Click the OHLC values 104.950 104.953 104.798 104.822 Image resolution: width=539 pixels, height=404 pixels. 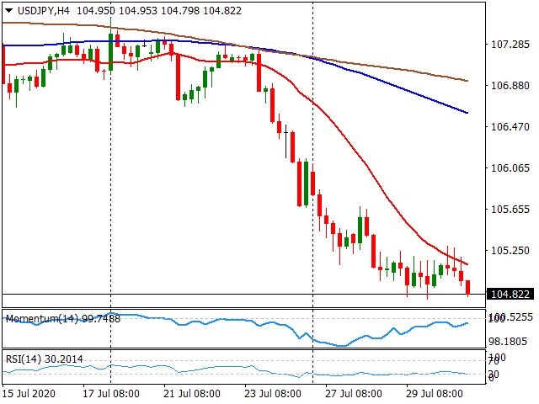pos(159,11)
